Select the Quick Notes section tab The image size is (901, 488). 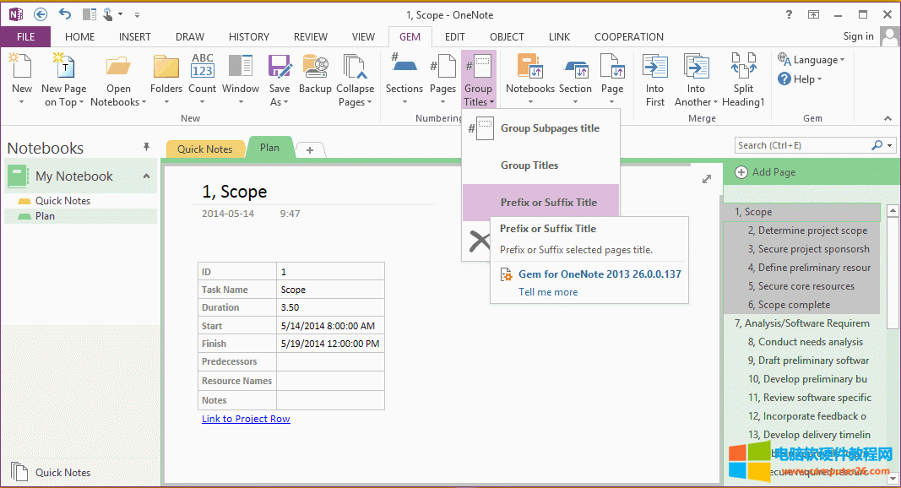tap(204, 149)
